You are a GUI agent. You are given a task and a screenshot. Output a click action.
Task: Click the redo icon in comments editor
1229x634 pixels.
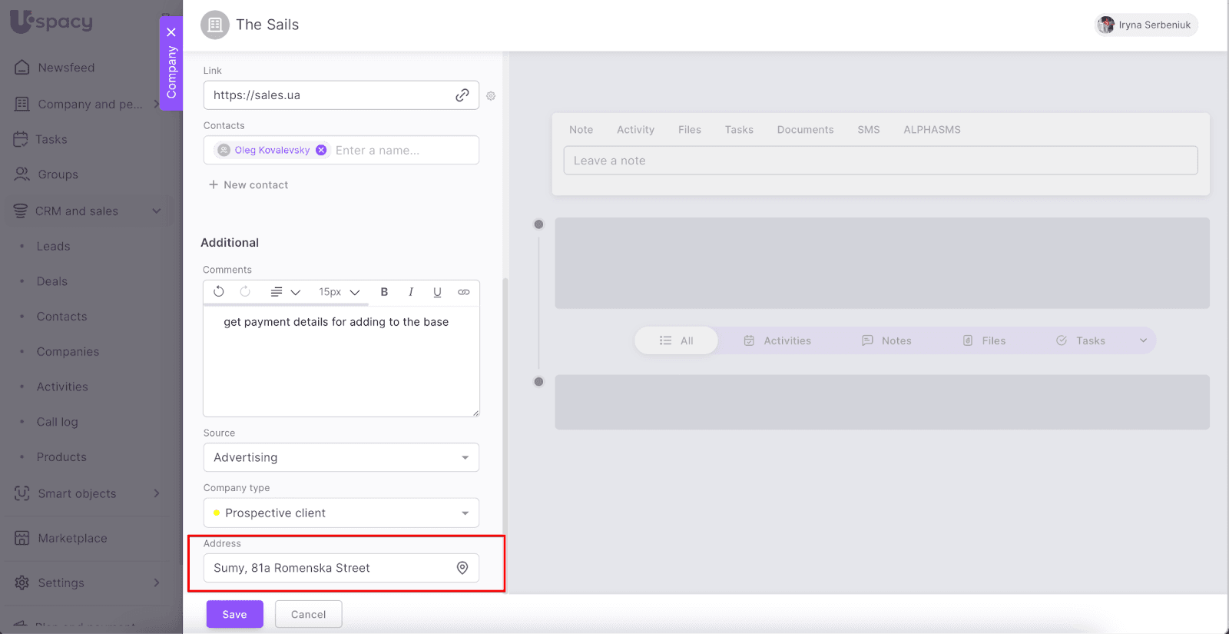tap(245, 292)
